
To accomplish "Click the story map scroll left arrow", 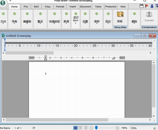I will point(3,53).
